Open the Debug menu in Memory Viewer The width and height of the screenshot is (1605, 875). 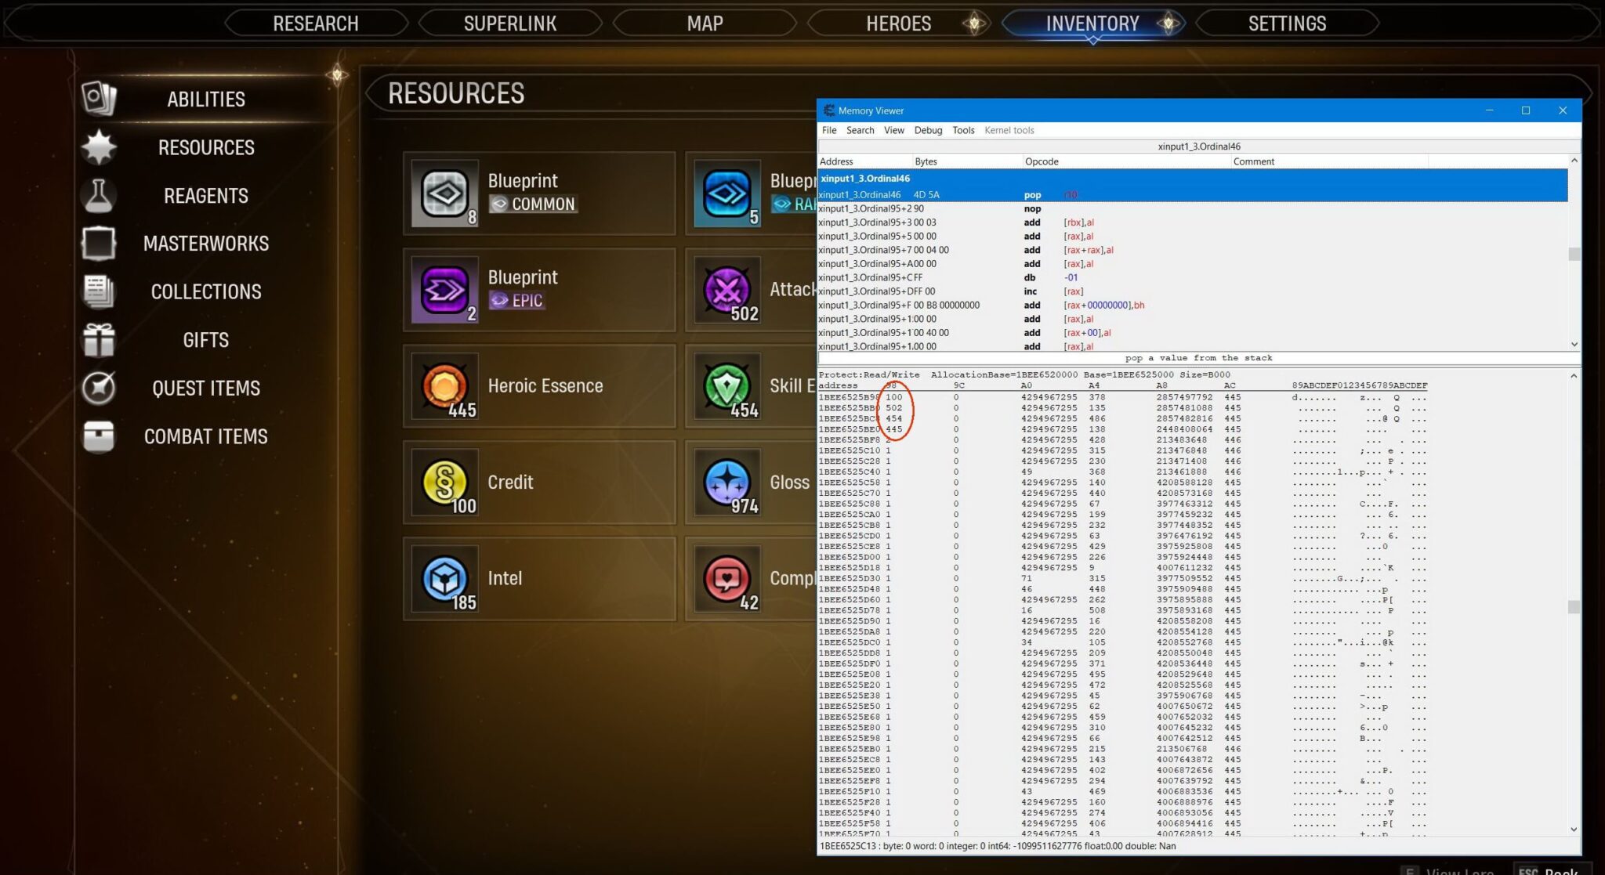pyautogui.click(x=928, y=130)
